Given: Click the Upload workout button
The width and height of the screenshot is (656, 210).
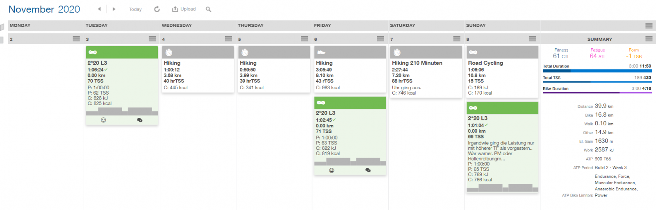Looking at the screenshot, I should [x=184, y=9].
